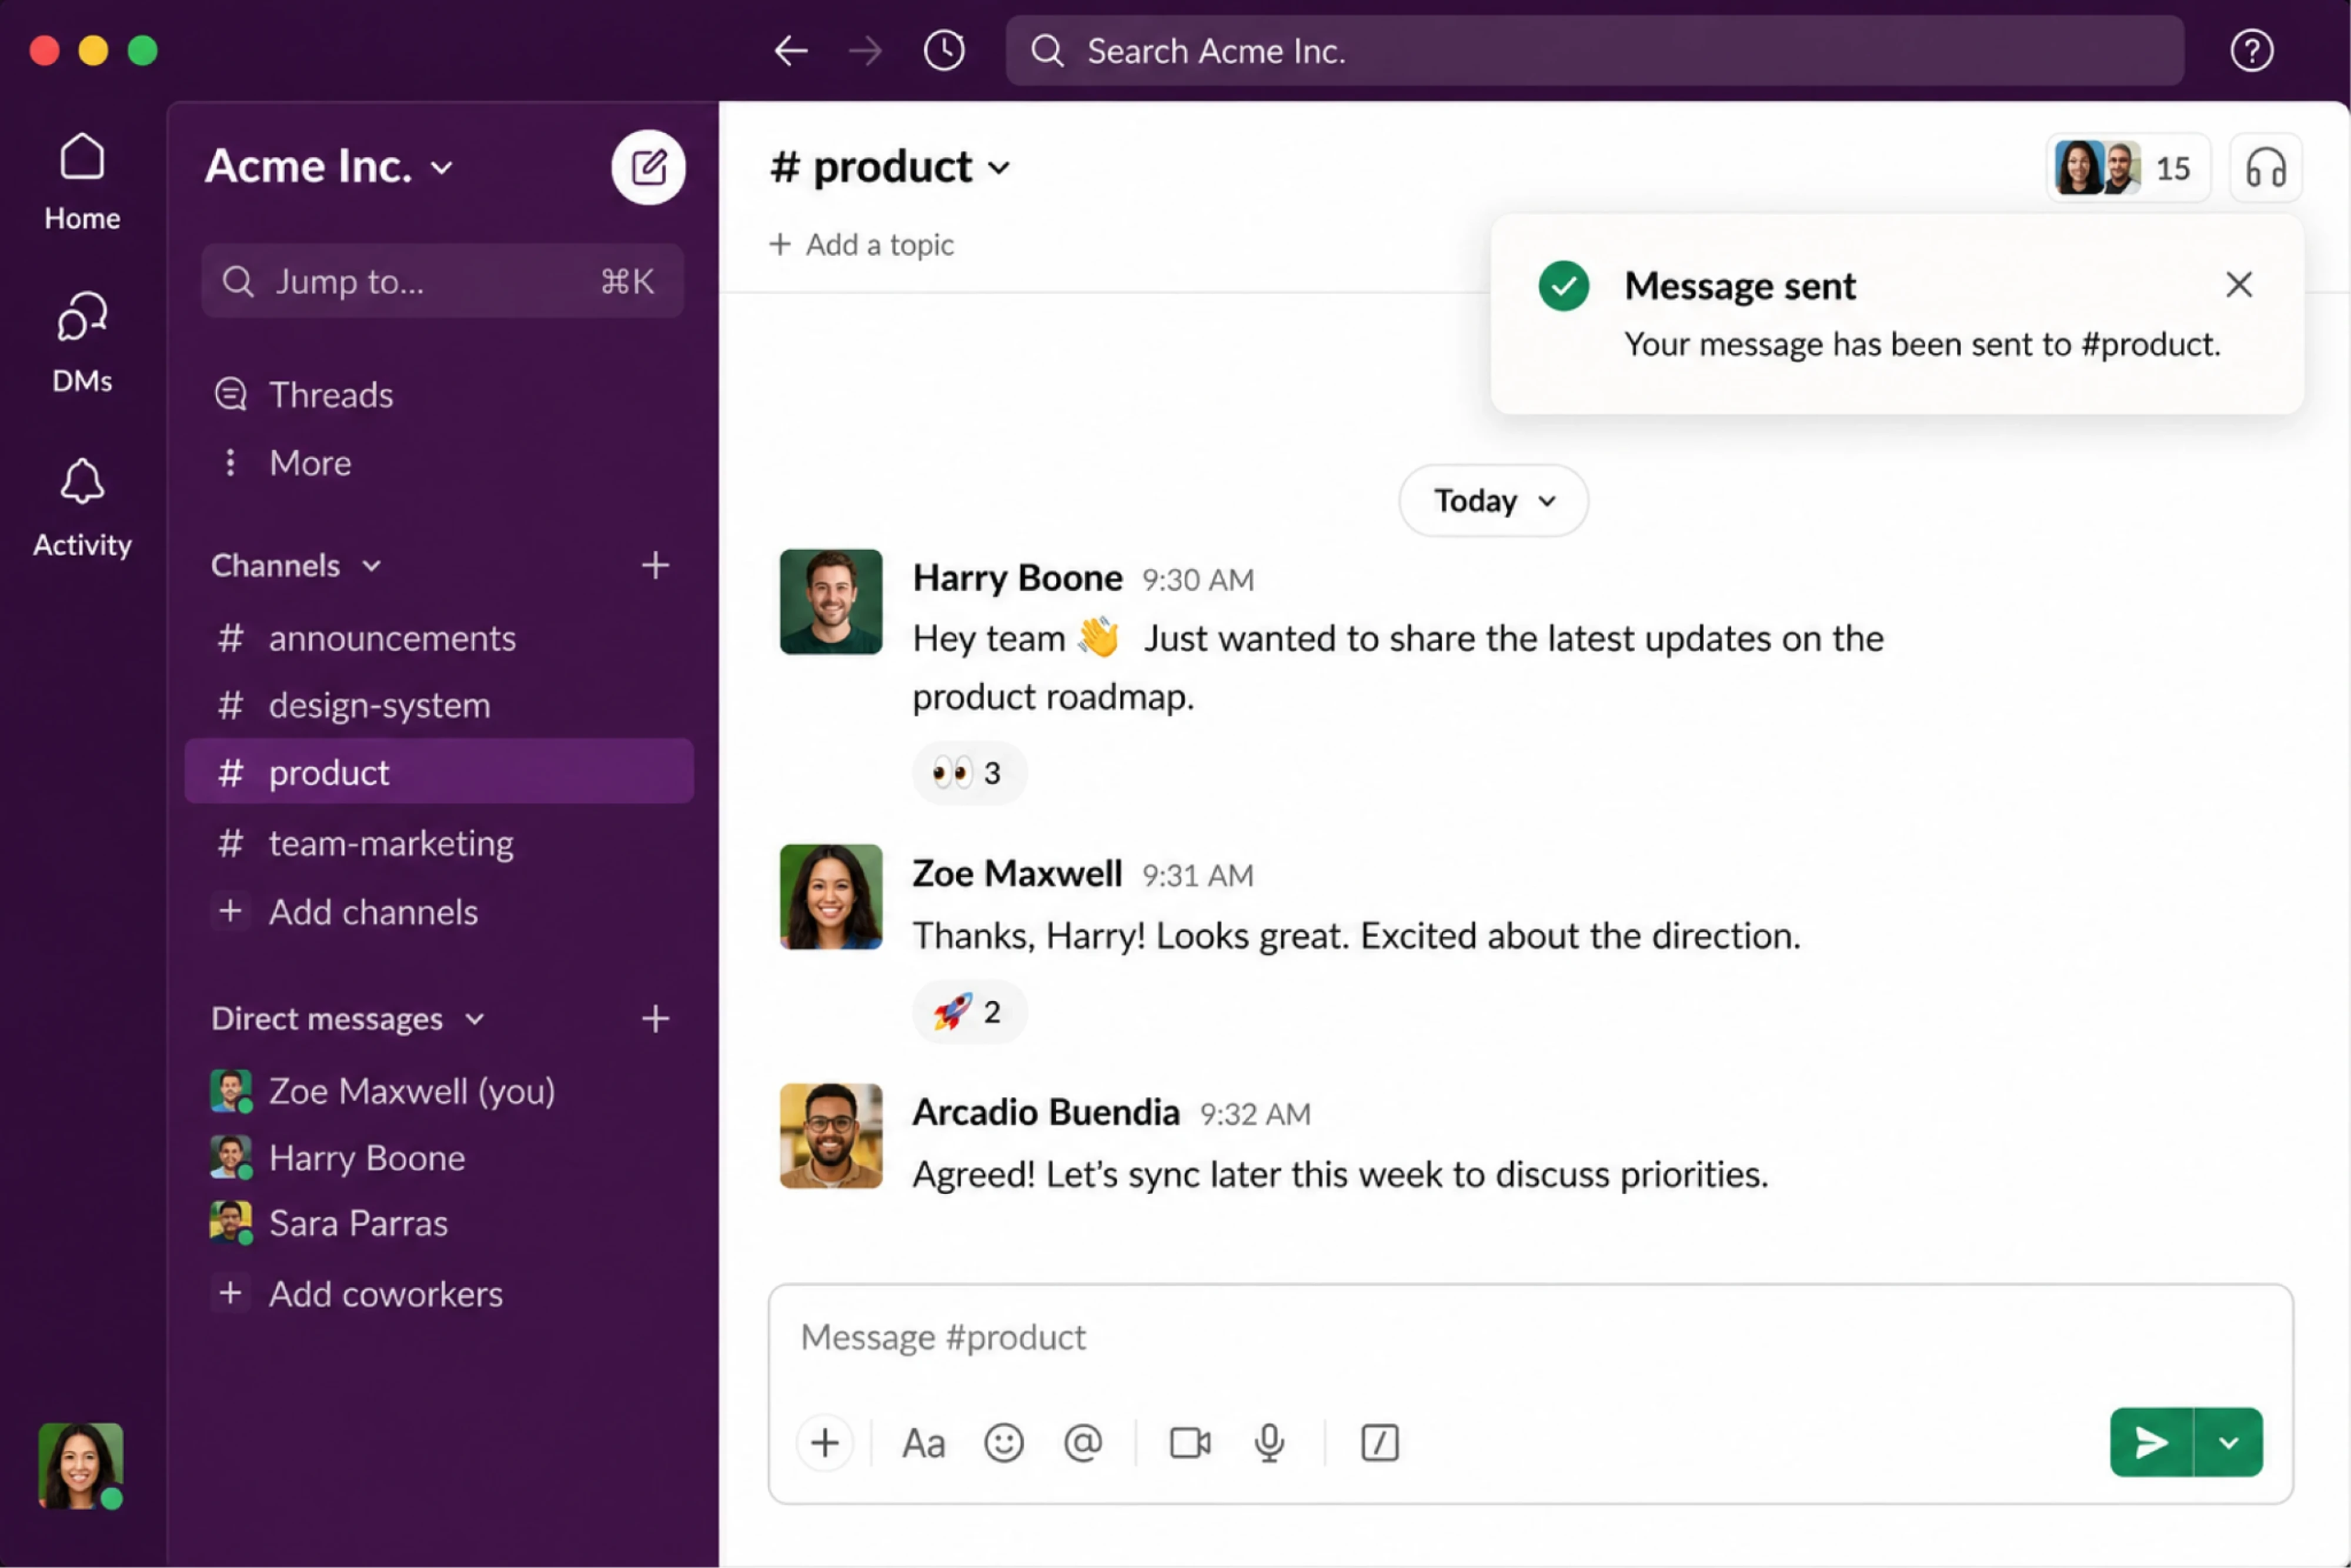Image resolution: width=2351 pixels, height=1568 pixels.
Task: Add a channel with Channels plus icon
Action: pyautogui.click(x=654, y=566)
